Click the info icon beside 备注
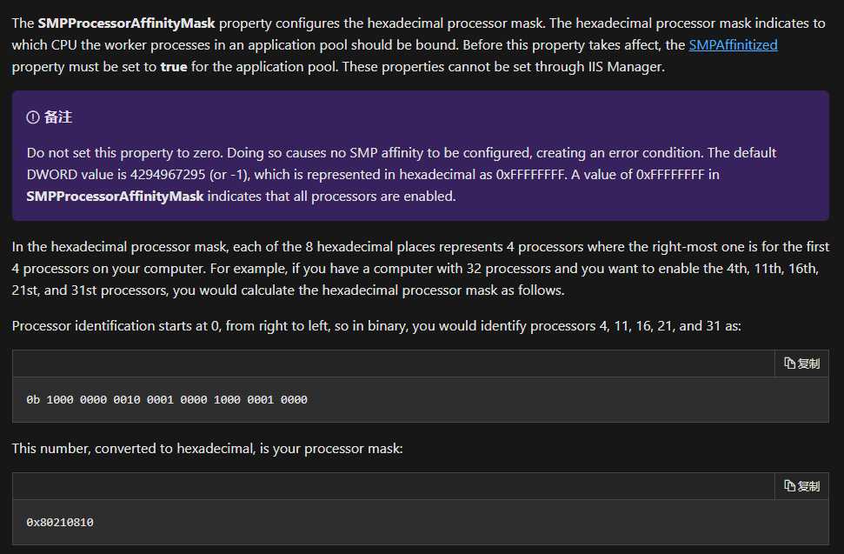The height and width of the screenshot is (554, 844). pos(33,117)
